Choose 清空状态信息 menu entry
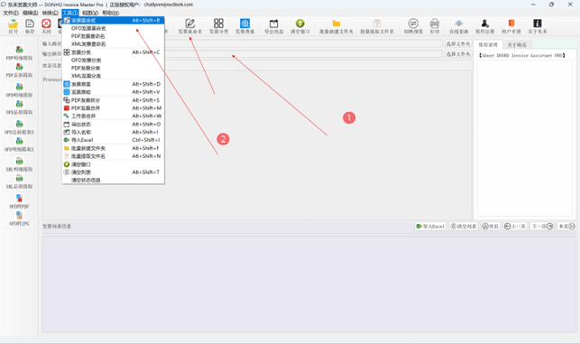580x344 pixels. (x=113, y=180)
